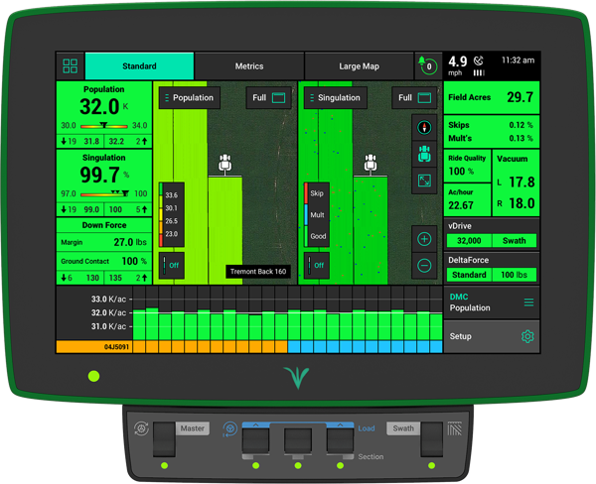This screenshot has width=596, height=484.
Task: Center map on the tractor icon button
Action: point(424,155)
